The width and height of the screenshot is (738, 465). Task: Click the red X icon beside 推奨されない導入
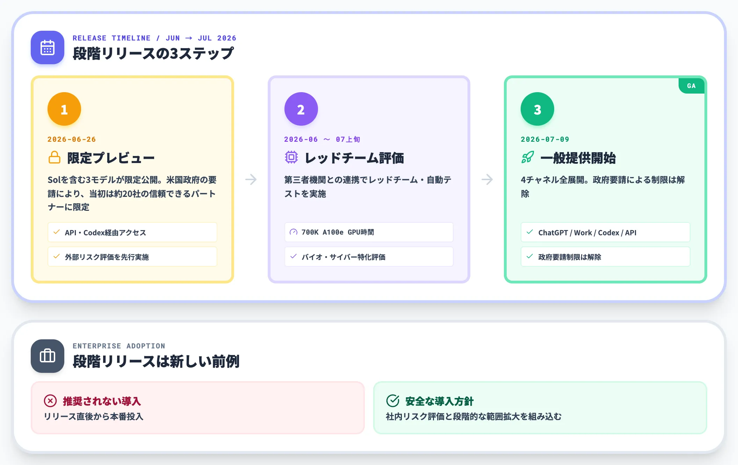pyautogui.click(x=50, y=401)
